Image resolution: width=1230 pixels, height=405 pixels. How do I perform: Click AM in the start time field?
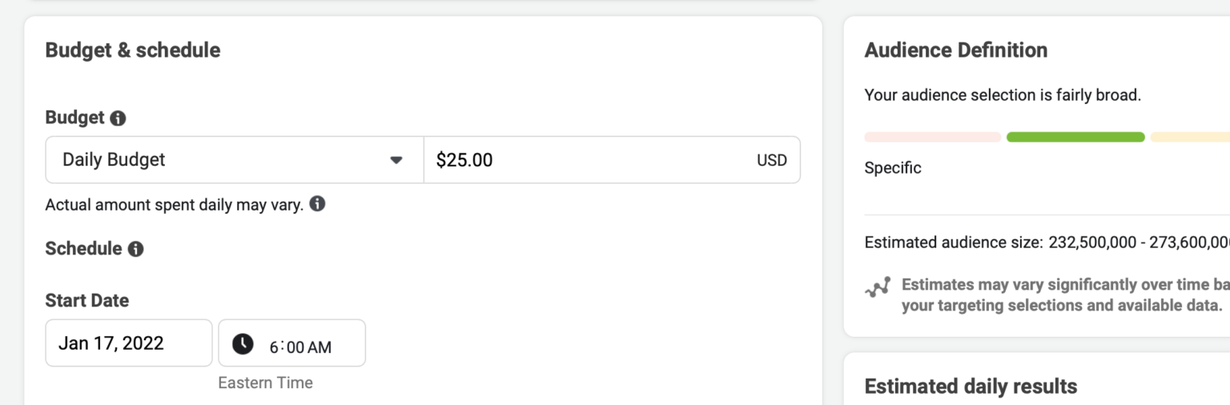point(320,347)
